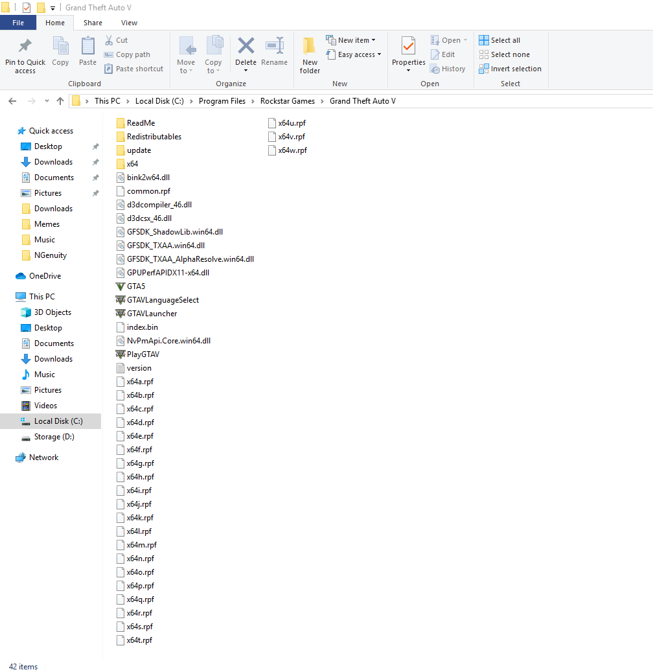This screenshot has width=653, height=672.
Task: Open the Properties checkmark icon
Action: pos(408,46)
